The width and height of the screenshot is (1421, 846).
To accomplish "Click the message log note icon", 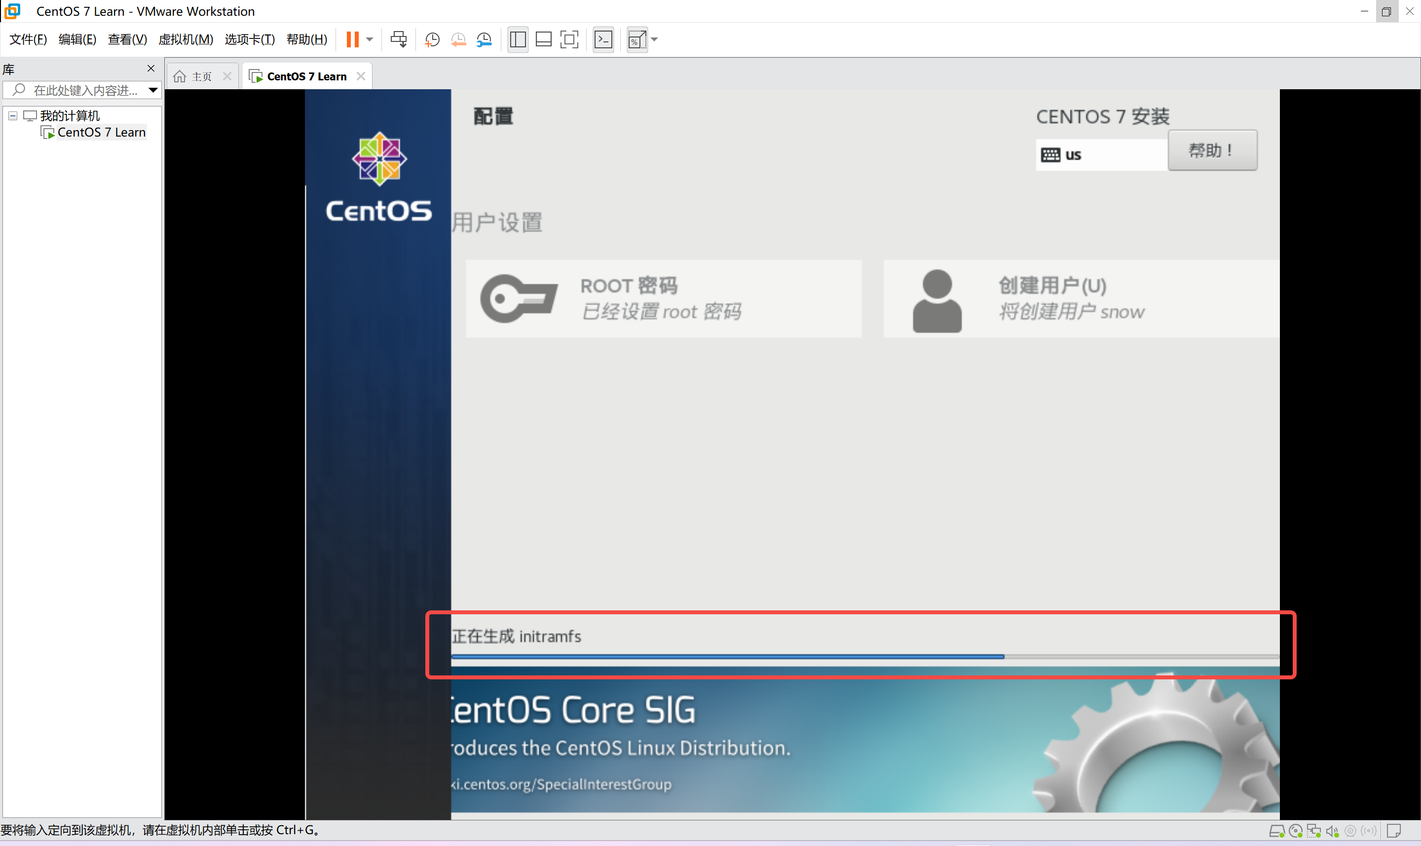I will (x=1394, y=831).
